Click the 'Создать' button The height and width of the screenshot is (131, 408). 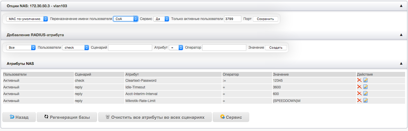(276, 48)
